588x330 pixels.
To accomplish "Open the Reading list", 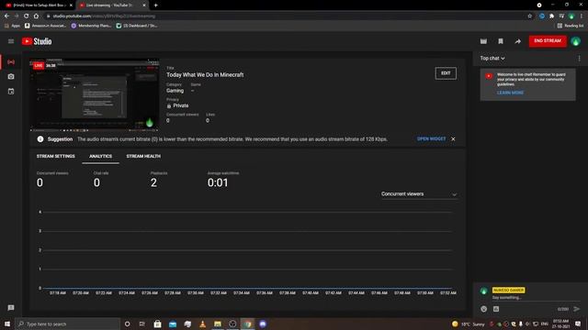I will pyautogui.click(x=571, y=26).
